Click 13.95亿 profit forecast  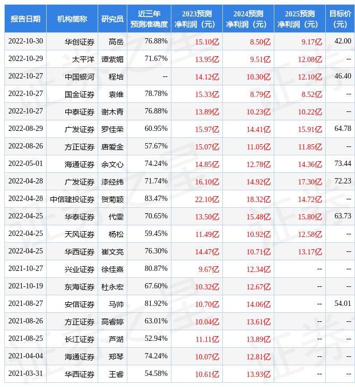coord(207,59)
